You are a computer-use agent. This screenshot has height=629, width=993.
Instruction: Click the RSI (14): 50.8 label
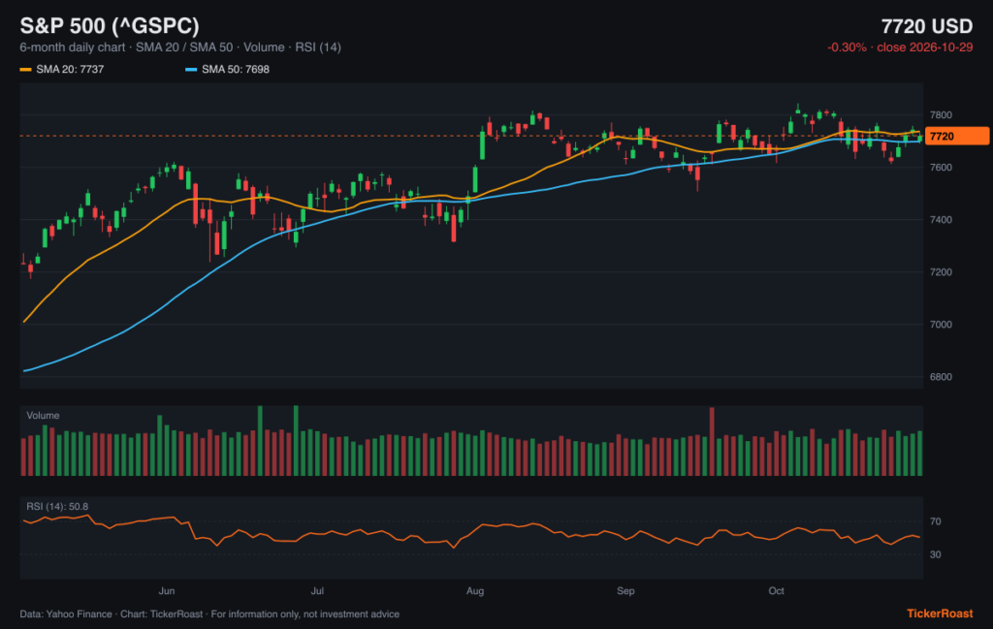point(57,507)
